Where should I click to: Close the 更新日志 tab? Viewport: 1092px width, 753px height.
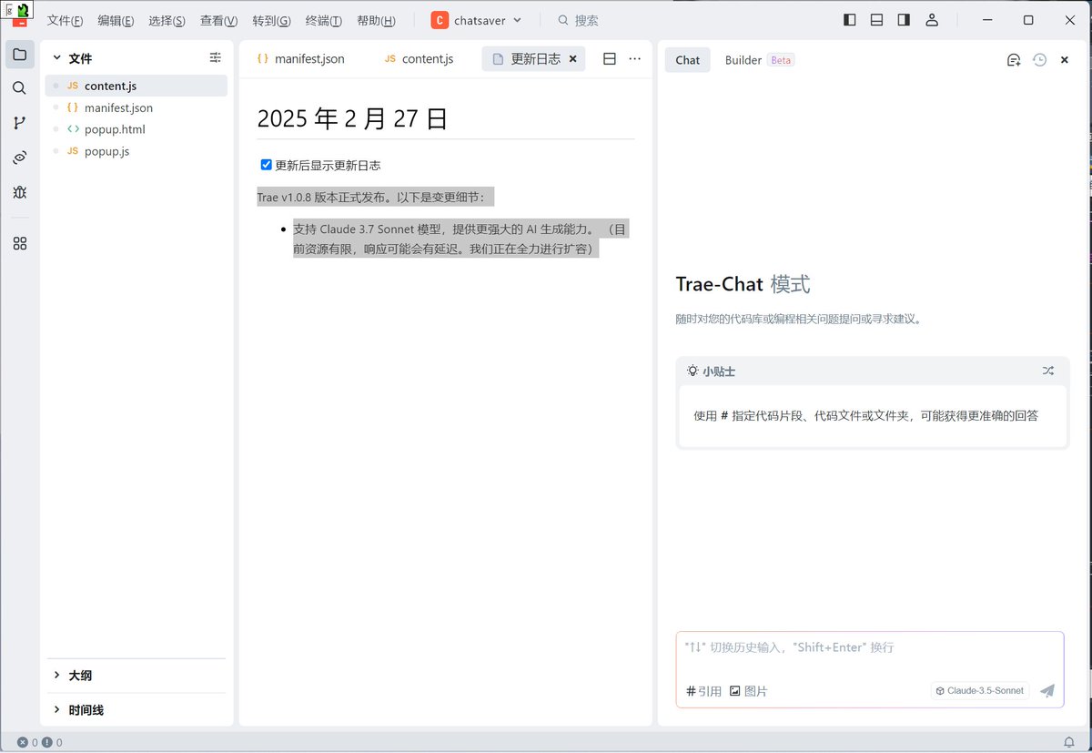click(572, 58)
